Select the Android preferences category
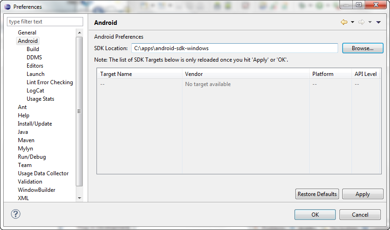390x230 pixels. point(28,41)
